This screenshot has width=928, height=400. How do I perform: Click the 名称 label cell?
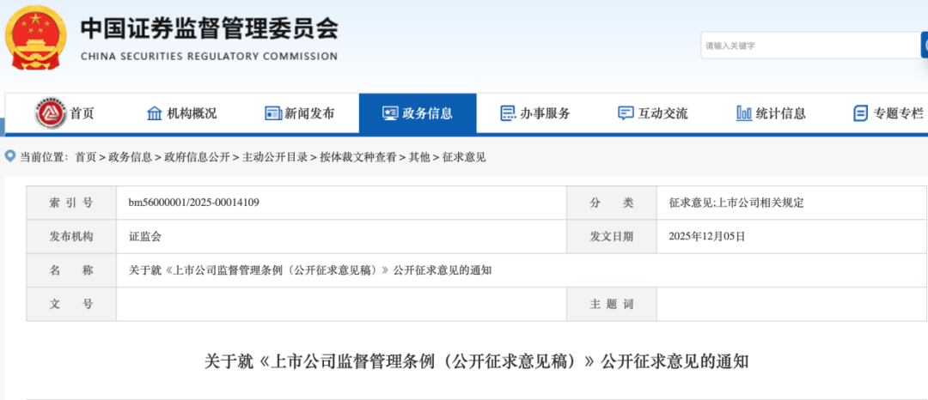click(x=71, y=270)
